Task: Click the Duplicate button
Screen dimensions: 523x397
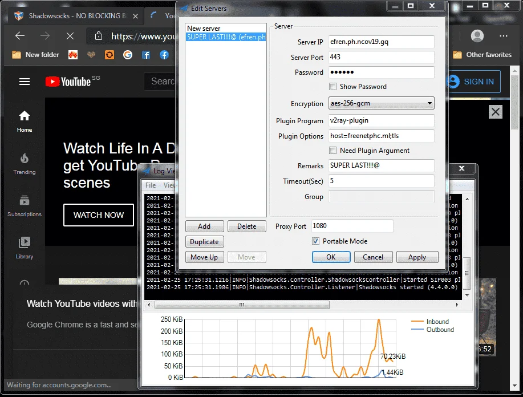Action: 204,241
